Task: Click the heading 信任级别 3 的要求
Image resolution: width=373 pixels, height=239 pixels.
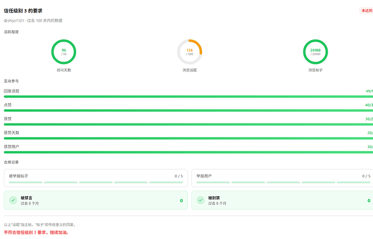Action: (x=23, y=11)
